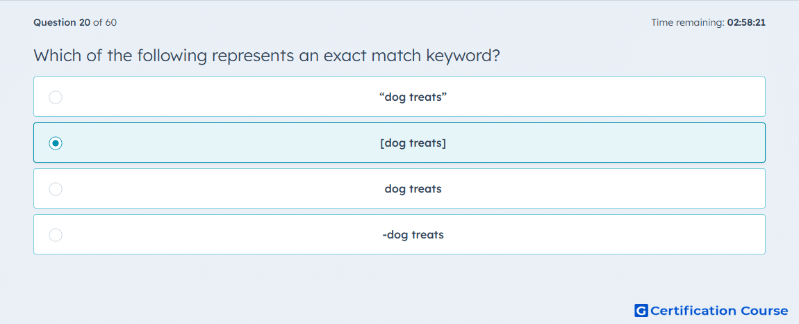Viewport: 799px width, 324px height.
Task: Click the -dog treats negative answer text
Action: [x=413, y=235]
